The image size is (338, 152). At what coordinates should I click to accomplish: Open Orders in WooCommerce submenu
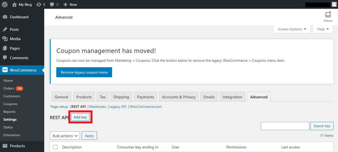coord(9,88)
